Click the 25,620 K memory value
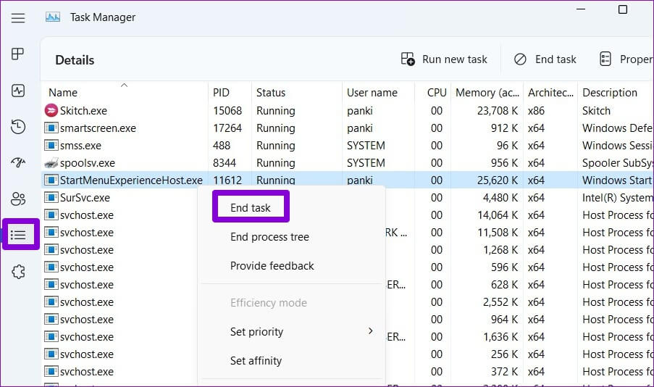This screenshot has width=654, height=387. pyautogui.click(x=498, y=180)
